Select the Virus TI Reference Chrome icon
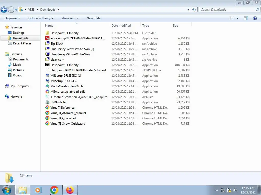Screen dimensions: 261x195 [x=47, y=107]
